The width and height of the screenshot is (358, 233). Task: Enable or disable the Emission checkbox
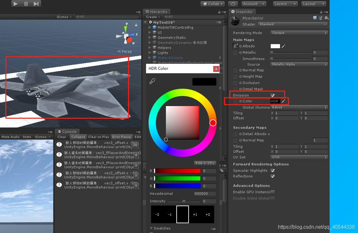tap(273, 95)
